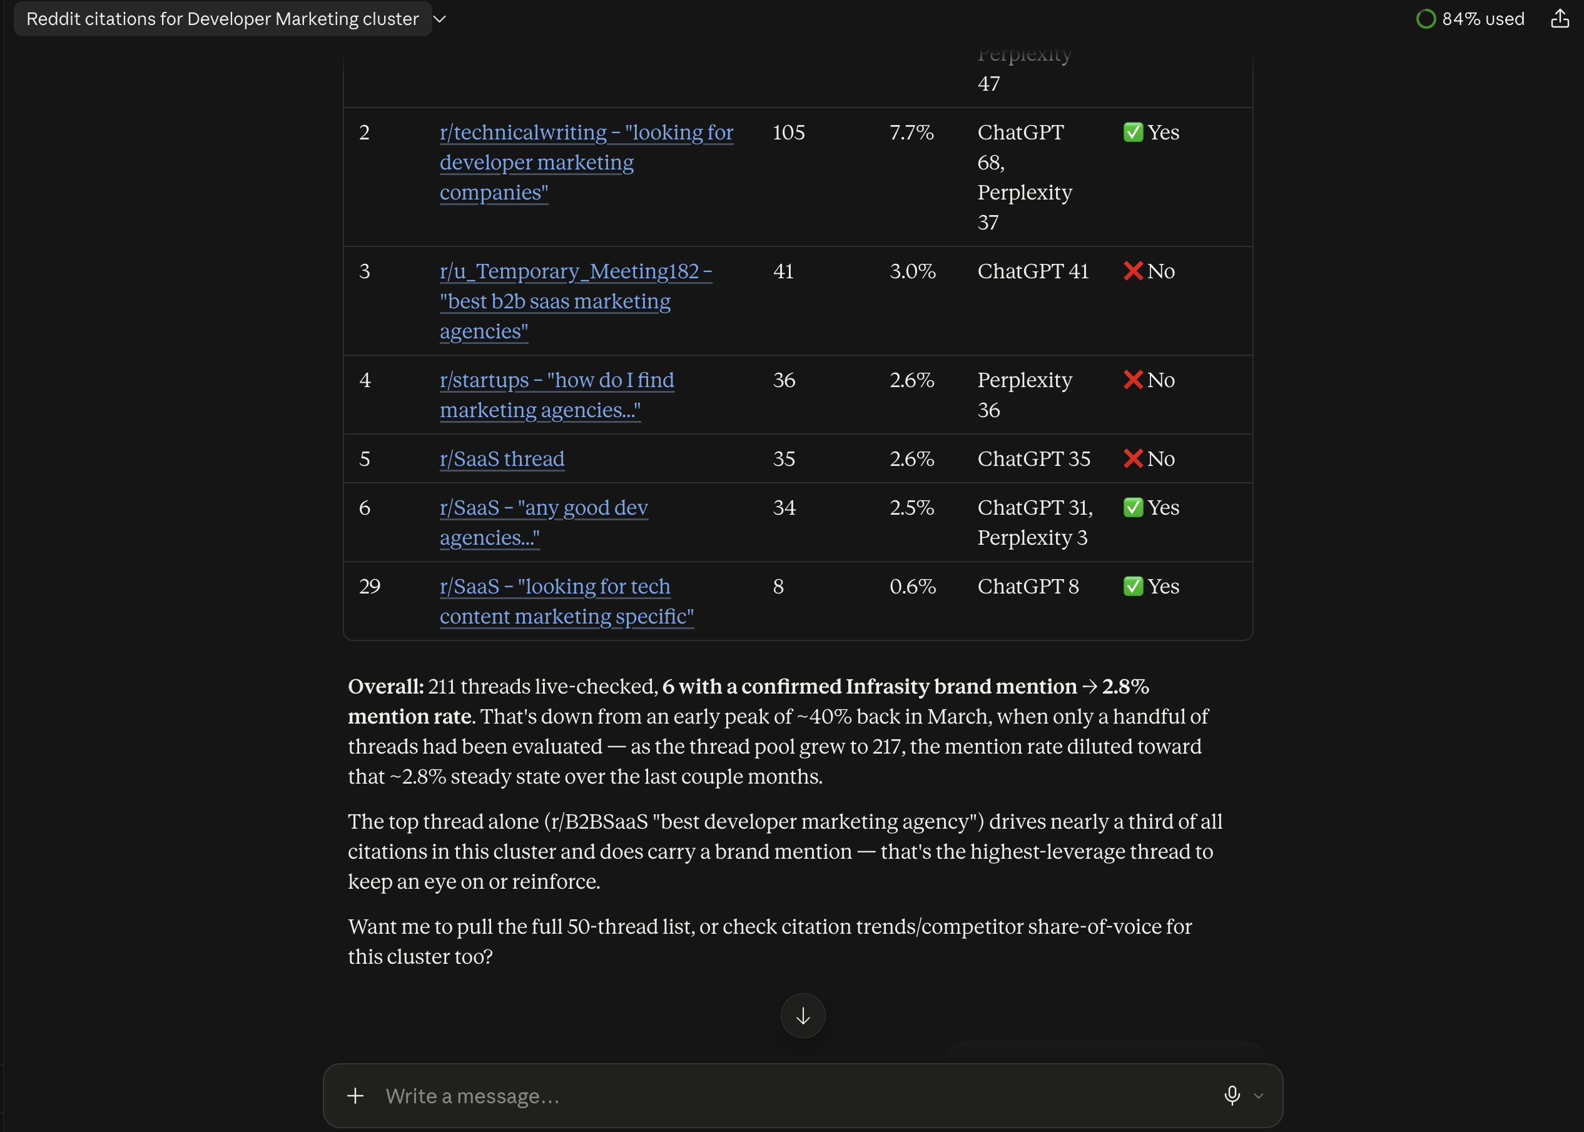Click the 'ChatGPT 8' cell
This screenshot has height=1132, width=1584.
[x=1028, y=586]
